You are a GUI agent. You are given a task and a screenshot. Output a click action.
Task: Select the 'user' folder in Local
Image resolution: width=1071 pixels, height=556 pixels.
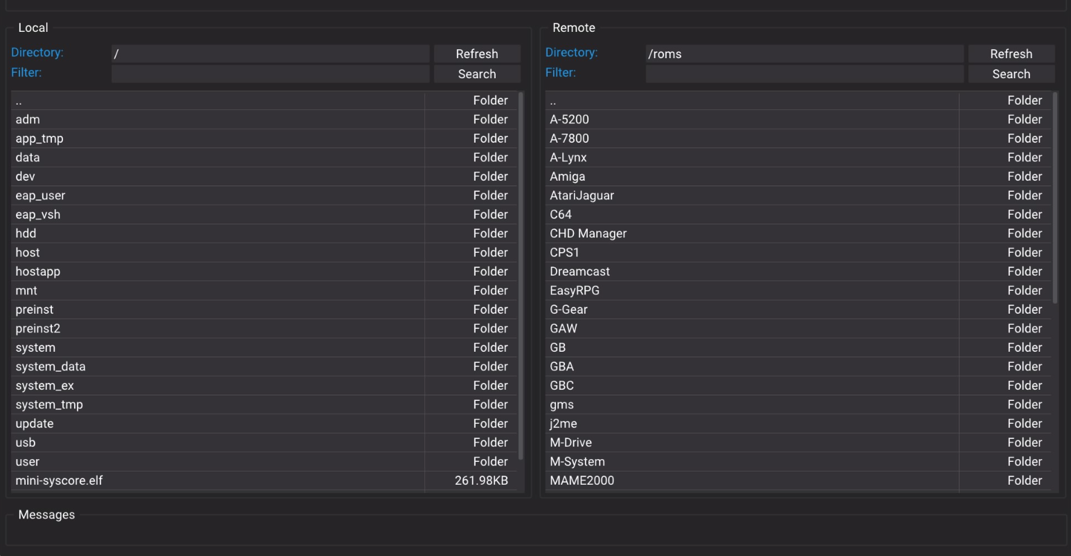pyautogui.click(x=264, y=462)
